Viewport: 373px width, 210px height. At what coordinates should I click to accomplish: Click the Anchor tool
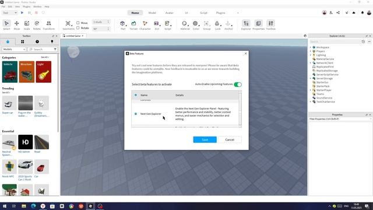click(x=228, y=25)
